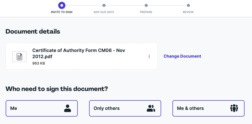Jump to the Review step dot
252x124 pixels.
(x=188, y=5)
